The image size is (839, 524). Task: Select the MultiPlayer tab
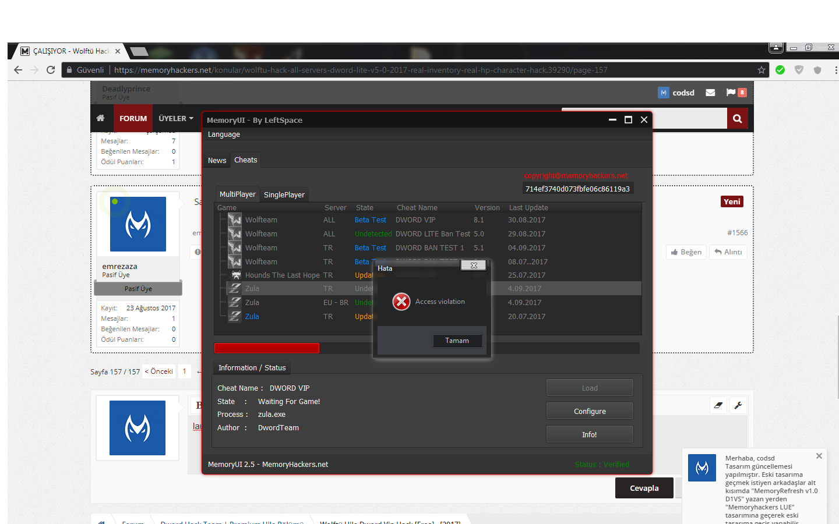tap(238, 194)
